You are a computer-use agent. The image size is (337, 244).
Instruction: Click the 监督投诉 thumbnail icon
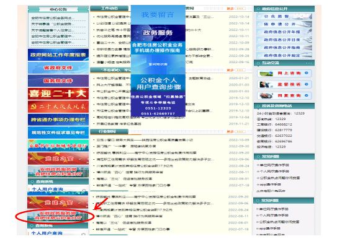tap(266, 84)
